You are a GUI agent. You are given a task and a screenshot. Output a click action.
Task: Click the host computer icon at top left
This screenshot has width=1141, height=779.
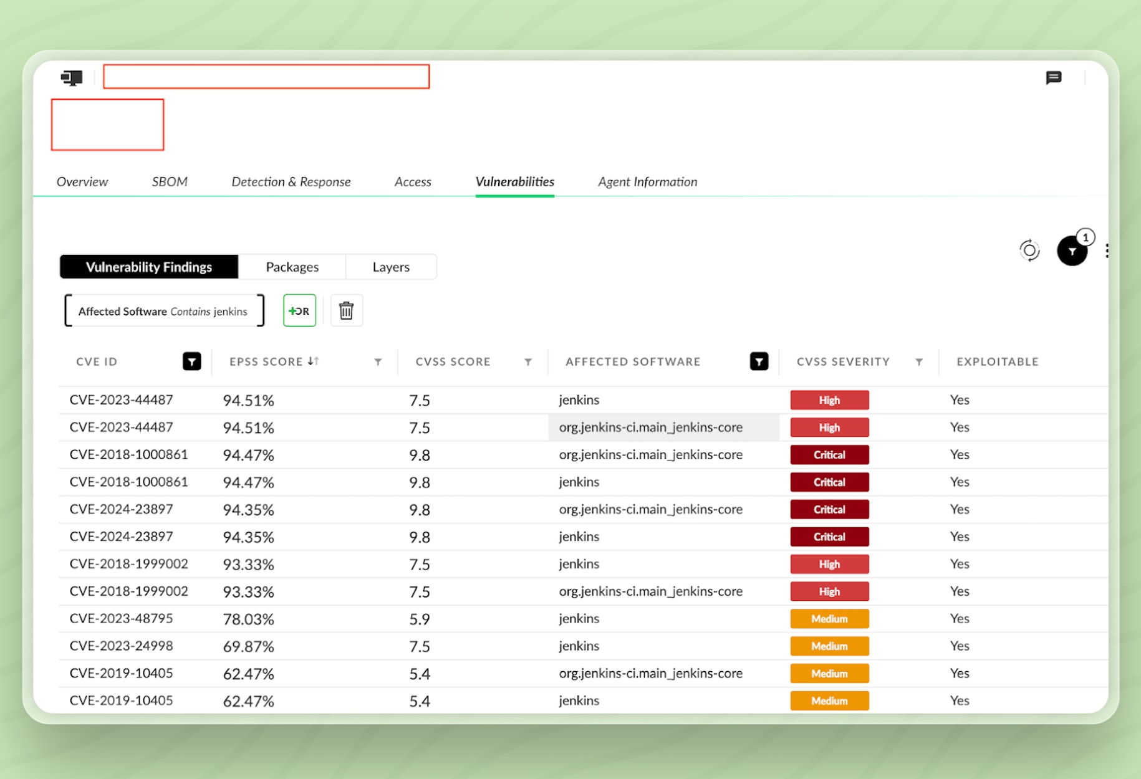point(72,77)
